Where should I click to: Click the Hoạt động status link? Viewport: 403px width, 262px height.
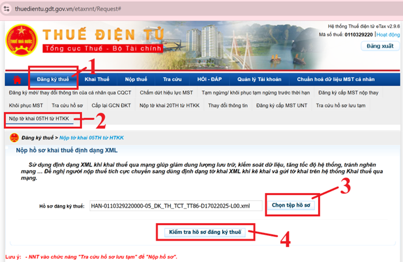pyautogui.click(x=388, y=35)
